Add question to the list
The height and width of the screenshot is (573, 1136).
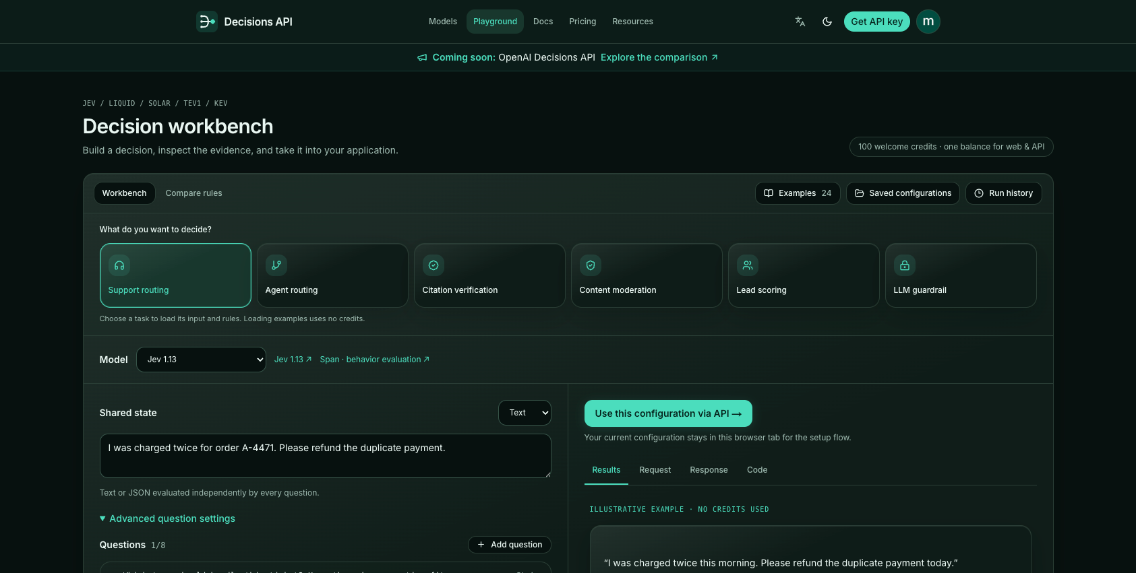[510, 545]
